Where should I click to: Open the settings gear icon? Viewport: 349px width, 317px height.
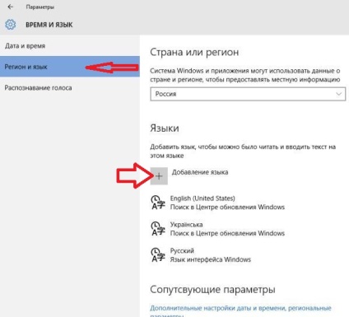point(11,25)
